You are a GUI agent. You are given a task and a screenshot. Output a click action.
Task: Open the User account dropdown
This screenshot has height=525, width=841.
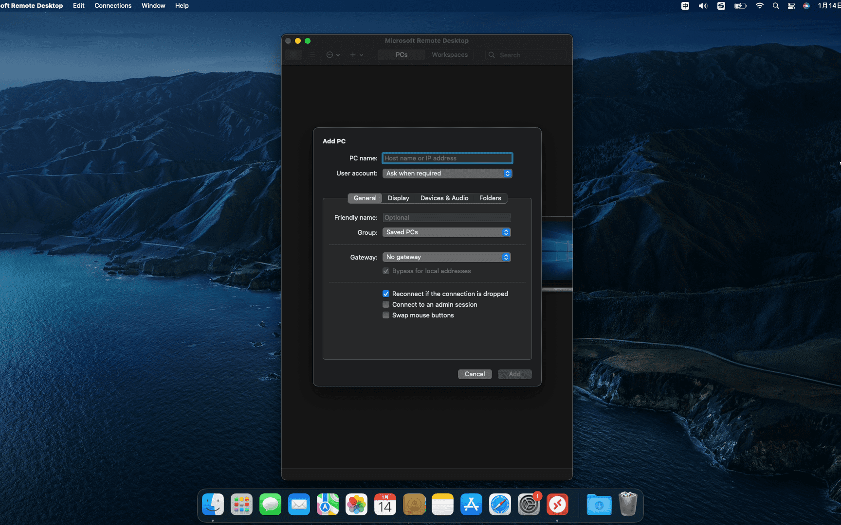click(x=447, y=174)
